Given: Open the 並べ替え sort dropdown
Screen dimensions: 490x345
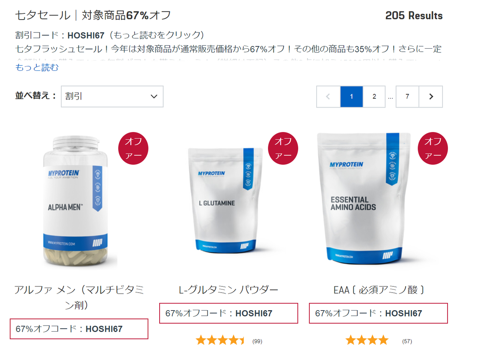Looking at the screenshot, I should click(x=112, y=96).
